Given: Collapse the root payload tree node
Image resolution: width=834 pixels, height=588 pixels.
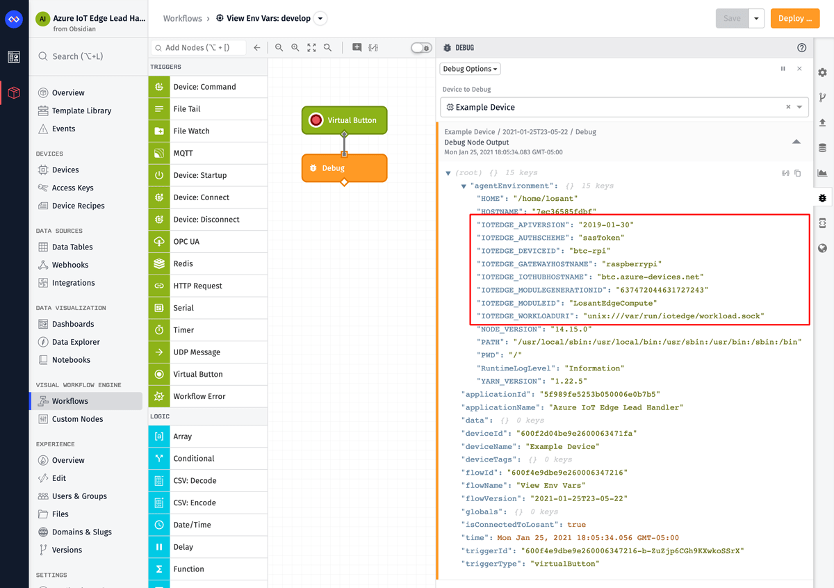Looking at the screenshot, I should tap(448, 173).
